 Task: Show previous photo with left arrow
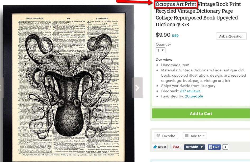pyautogui.click(x=2, y=88)
